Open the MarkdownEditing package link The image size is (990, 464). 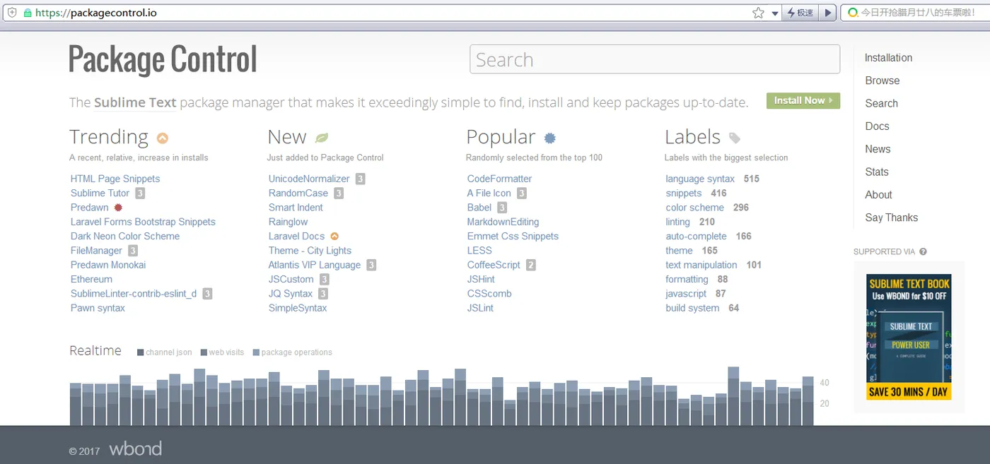503,222
